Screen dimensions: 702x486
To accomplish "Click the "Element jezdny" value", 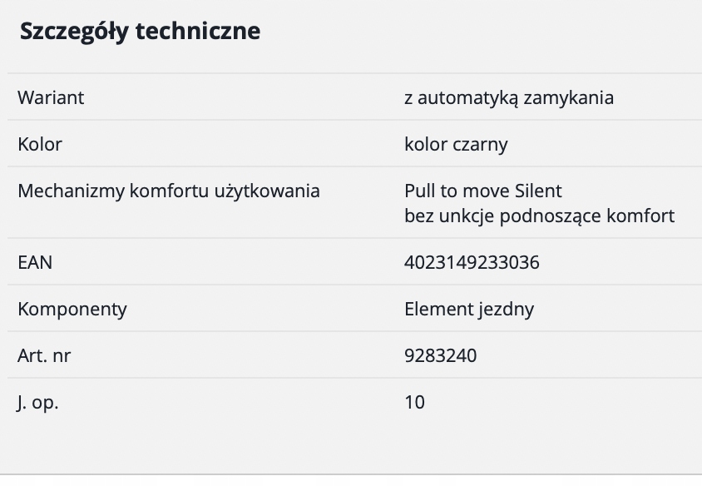I will [x=469, y=309].
